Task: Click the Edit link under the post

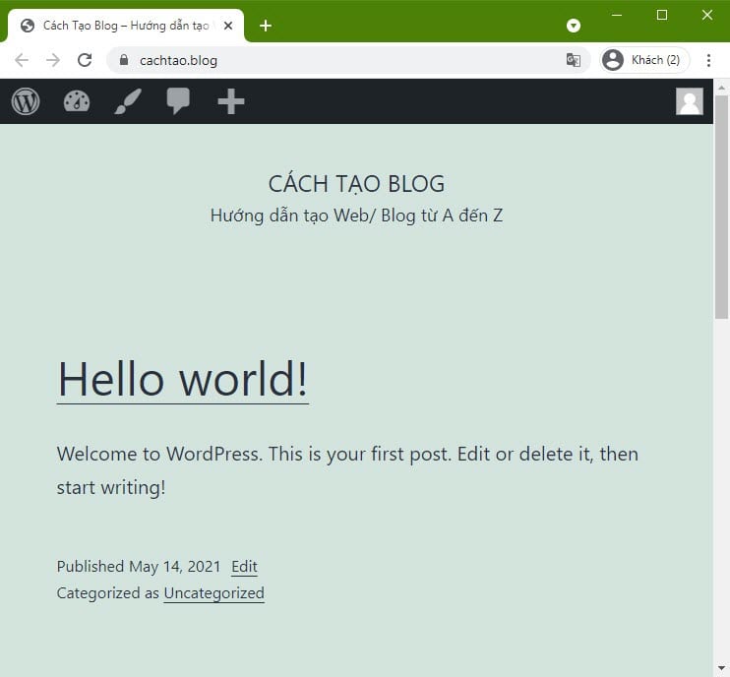Action: [244, 567]
